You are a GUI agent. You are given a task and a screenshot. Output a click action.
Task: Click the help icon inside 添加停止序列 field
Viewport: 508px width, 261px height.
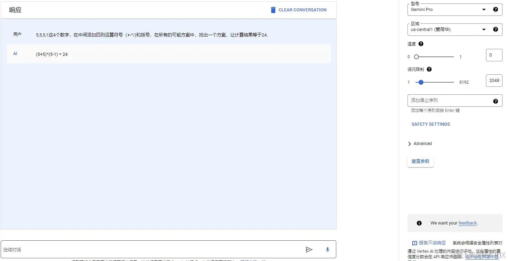point(496,101)
